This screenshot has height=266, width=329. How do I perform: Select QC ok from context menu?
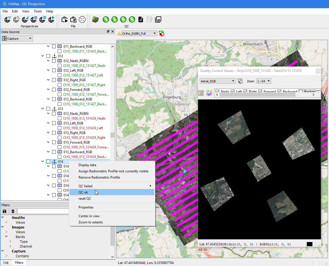[x=83, y=192]
